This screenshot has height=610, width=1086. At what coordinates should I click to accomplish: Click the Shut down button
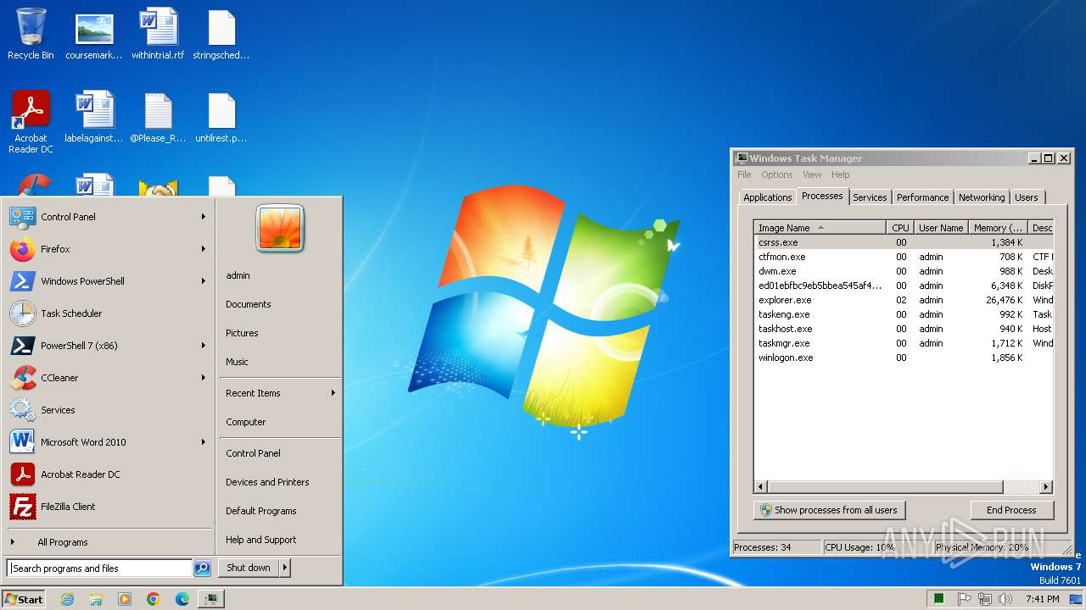249,568
